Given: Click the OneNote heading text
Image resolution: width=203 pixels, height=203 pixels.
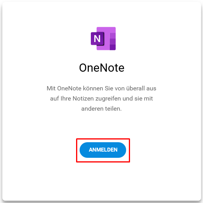Looking at the screenshot, I should coord(102,68).
